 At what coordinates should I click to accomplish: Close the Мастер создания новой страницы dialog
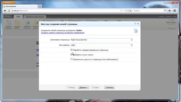pyautogui.click(x=138, y=24)
